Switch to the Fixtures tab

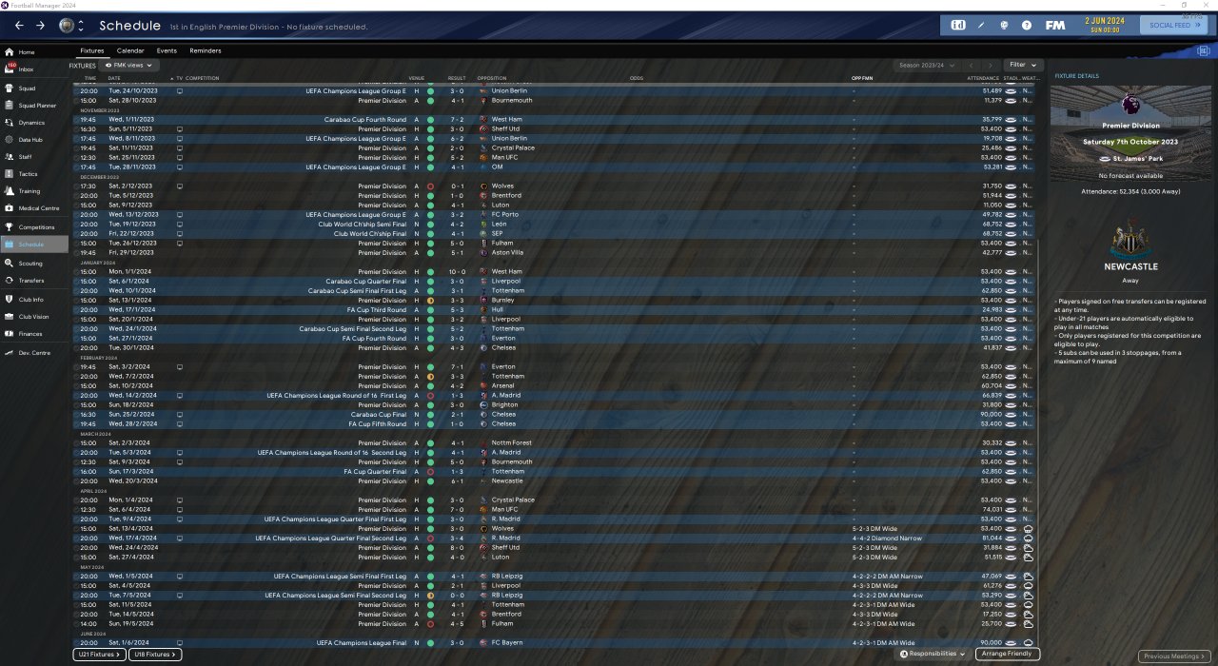[92, 50]
